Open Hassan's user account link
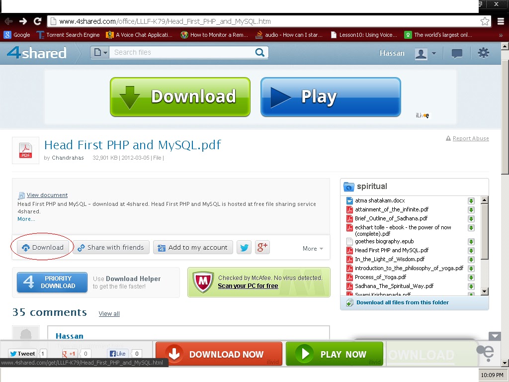The image size is (509, 382). [x=392, y=53]
